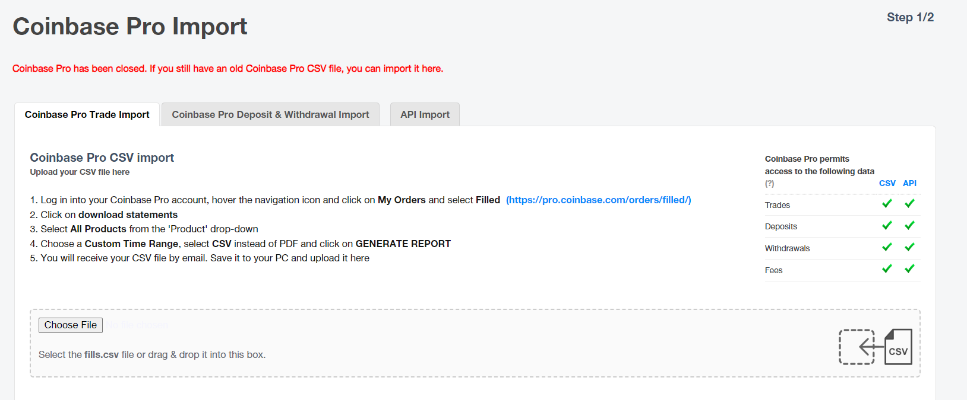967x400 pixels.
Task: Click the Step 1/2 indicator
Action: (910, 17)
